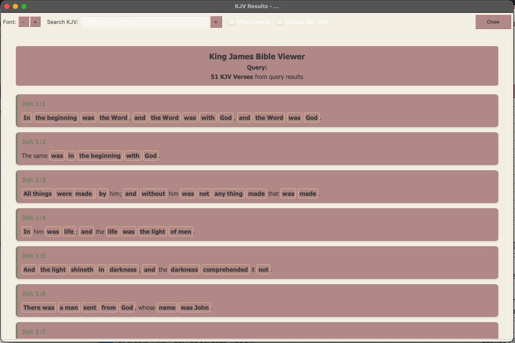Click 'not' word in Joh 1:5
Screen dimensions: 515x343
[263, 270]
